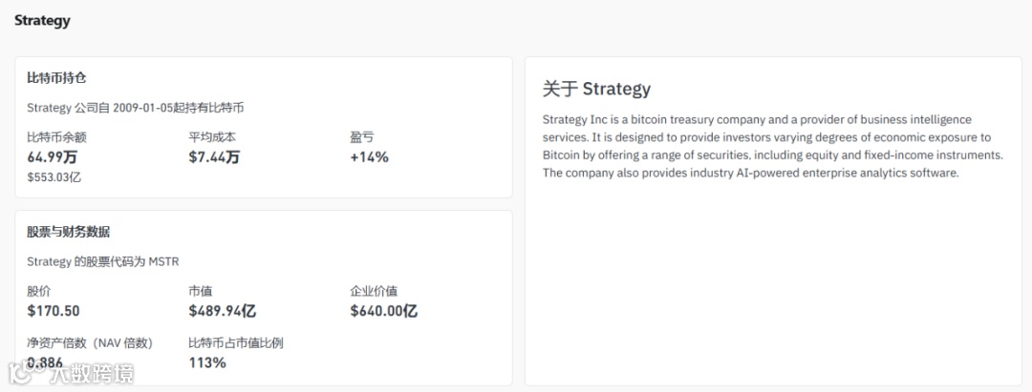Select the 平均成本 label
The height and width of the screenshot is (392, 1032).
(x=212, y=137)
